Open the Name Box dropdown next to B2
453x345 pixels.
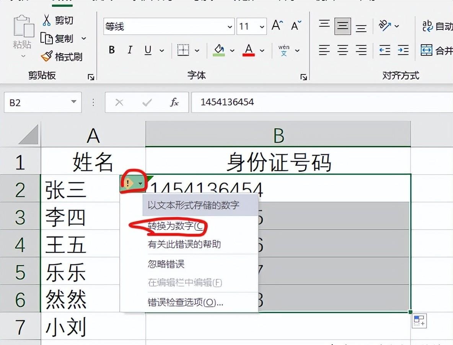click(74, 102)
